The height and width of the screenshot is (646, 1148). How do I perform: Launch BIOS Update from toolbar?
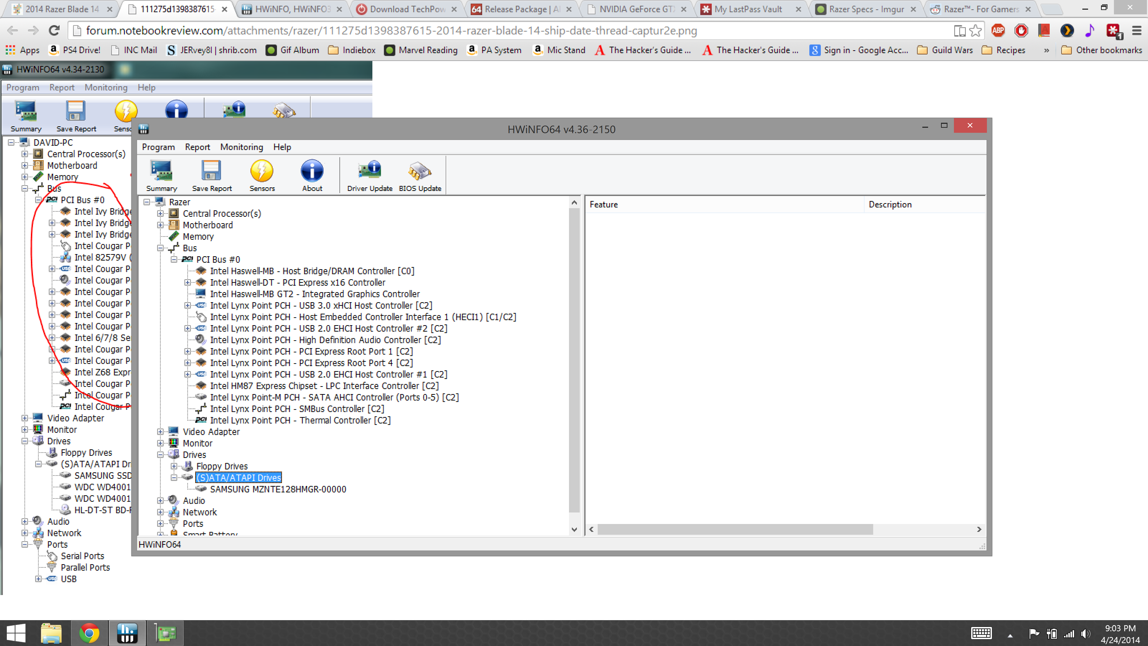click(420, 176)
